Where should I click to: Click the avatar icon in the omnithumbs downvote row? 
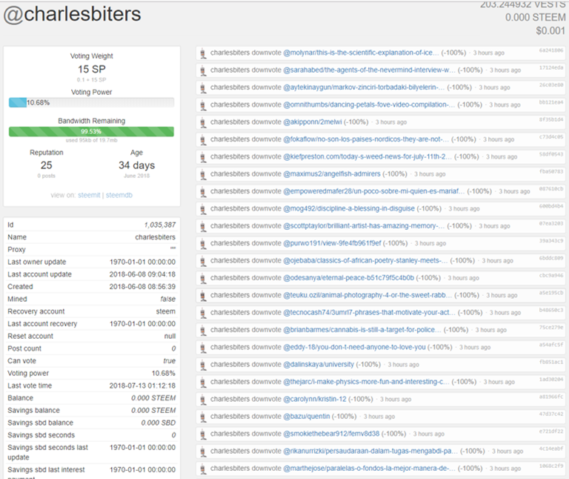coord(203,105)
